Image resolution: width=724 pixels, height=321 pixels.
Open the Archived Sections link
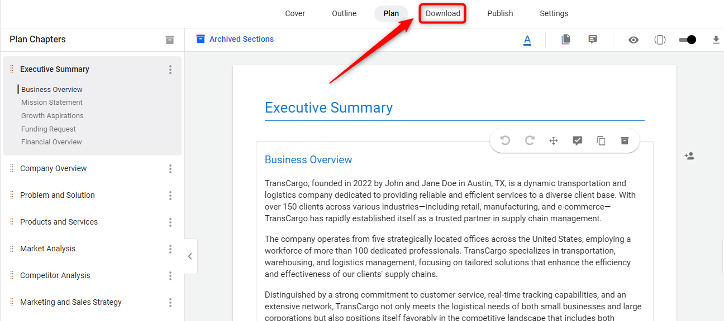(241, 39)
